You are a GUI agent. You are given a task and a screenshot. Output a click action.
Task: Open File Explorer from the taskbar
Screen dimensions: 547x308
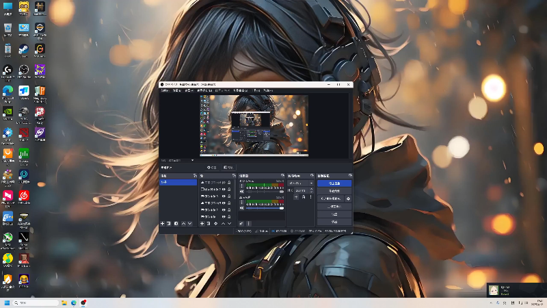click(64, 303)
